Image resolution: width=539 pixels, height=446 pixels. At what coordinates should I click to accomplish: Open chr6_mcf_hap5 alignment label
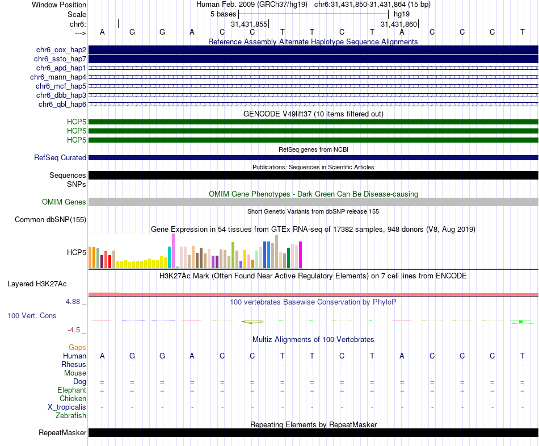pyautogui.click(x=61, y=86)
